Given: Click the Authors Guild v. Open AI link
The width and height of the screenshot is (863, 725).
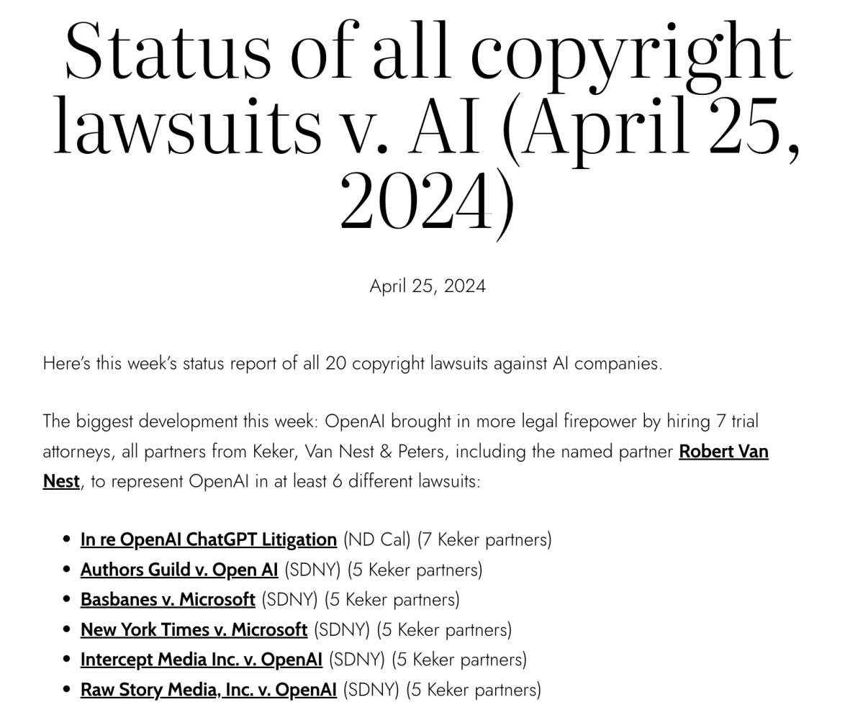Looking at the screenshot, I should 179,570.
